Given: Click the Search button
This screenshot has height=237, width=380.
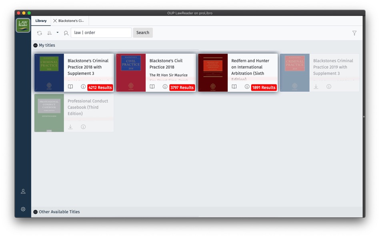Looking at the screenshot, I should [x=143, y=33].
